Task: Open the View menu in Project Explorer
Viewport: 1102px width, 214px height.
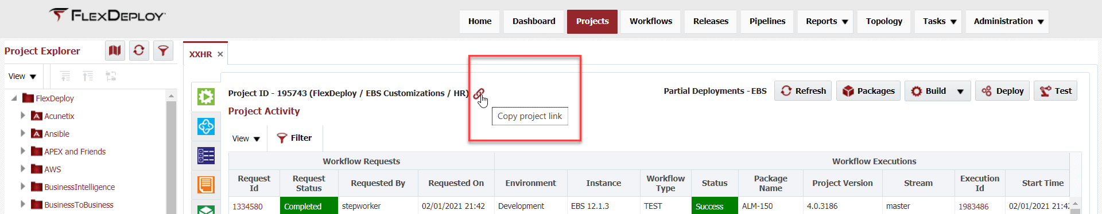Action: (22, 76)
